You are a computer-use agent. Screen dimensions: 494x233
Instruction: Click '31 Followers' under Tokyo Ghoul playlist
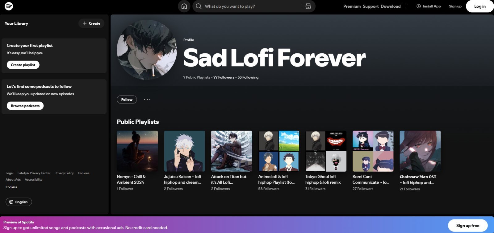316,189
